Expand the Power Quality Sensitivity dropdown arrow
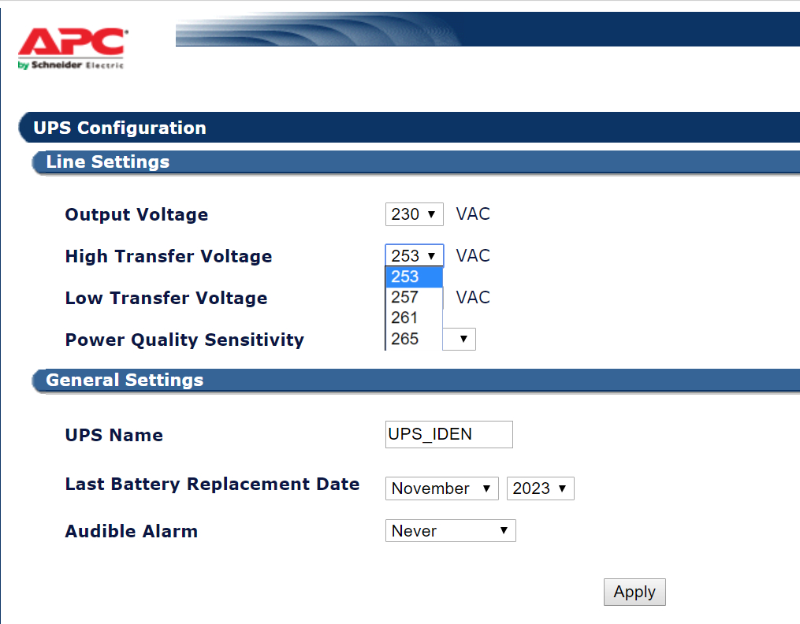 (463, 340)
